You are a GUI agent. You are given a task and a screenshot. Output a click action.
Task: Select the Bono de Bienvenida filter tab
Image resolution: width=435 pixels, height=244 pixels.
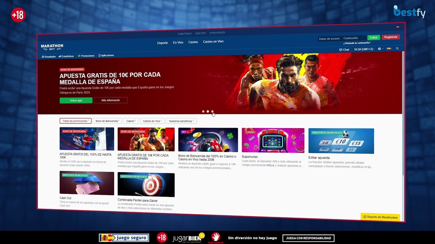(x=107, y=121)
